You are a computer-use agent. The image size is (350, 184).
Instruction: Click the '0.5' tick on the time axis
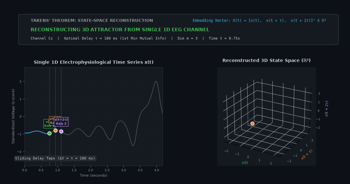pos(41,170)
